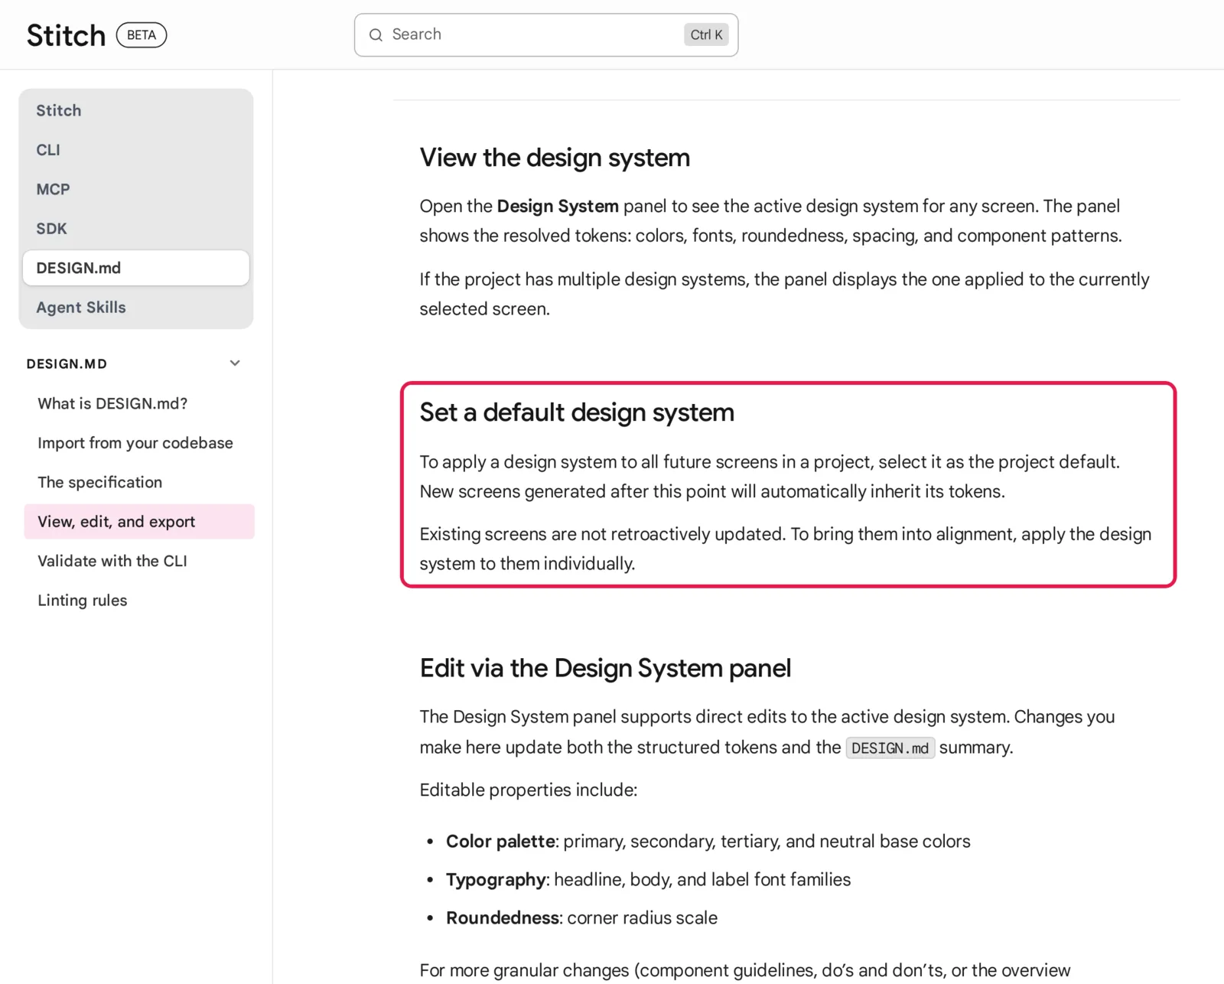Click the inline DESIGN.md code snippet

890,748
